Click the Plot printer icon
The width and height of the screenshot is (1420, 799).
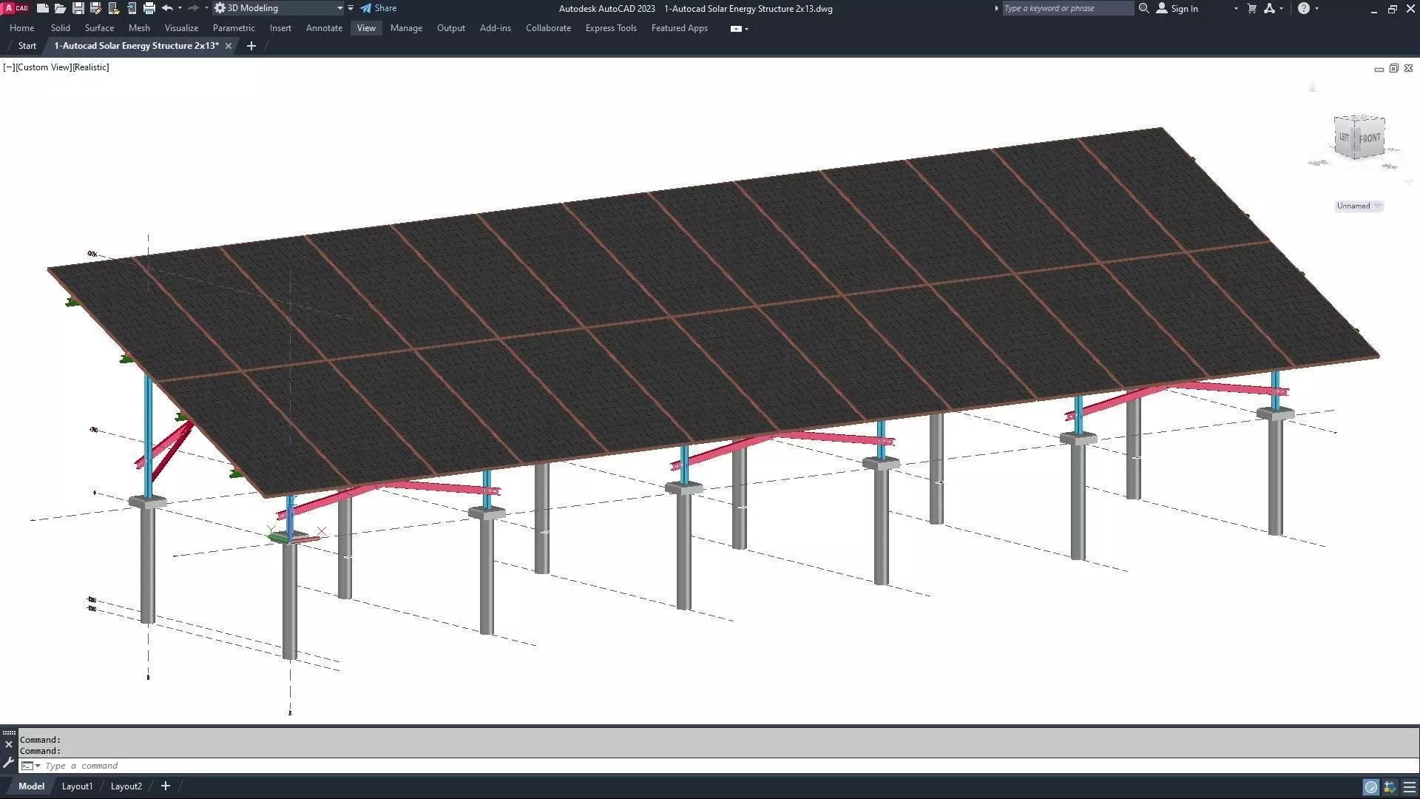tap(149, 8)
